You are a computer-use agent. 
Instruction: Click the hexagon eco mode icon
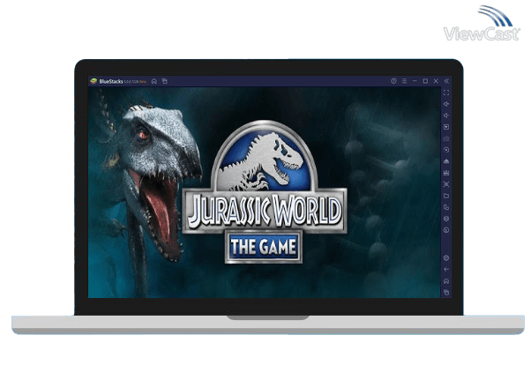(x=446, y=219)
